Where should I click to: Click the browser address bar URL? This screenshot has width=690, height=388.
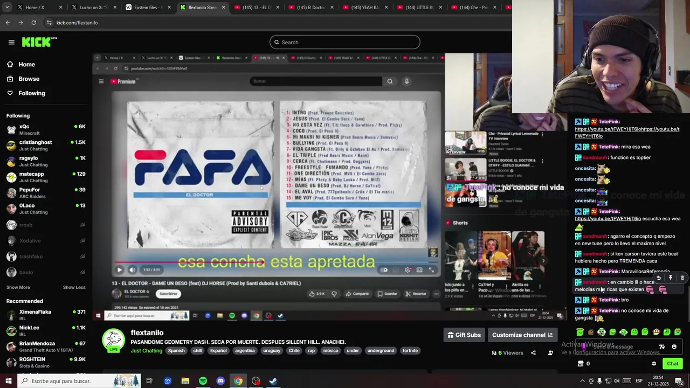tap(77, 23)
